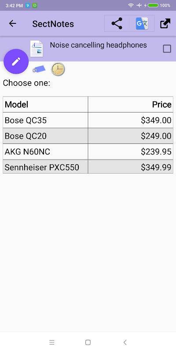Tap the Android home button
Screen dimensions: 176x353
point(88,342)
